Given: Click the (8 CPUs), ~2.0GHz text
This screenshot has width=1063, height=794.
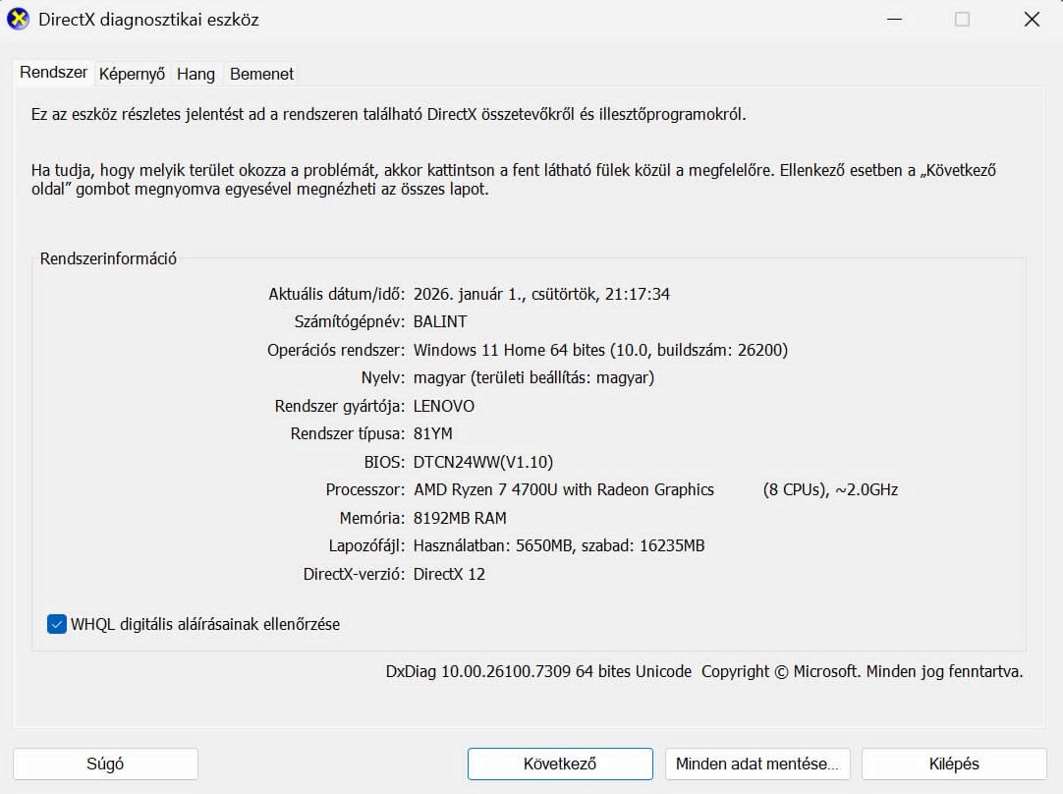Looking at the screenshot, I should 830,489.
